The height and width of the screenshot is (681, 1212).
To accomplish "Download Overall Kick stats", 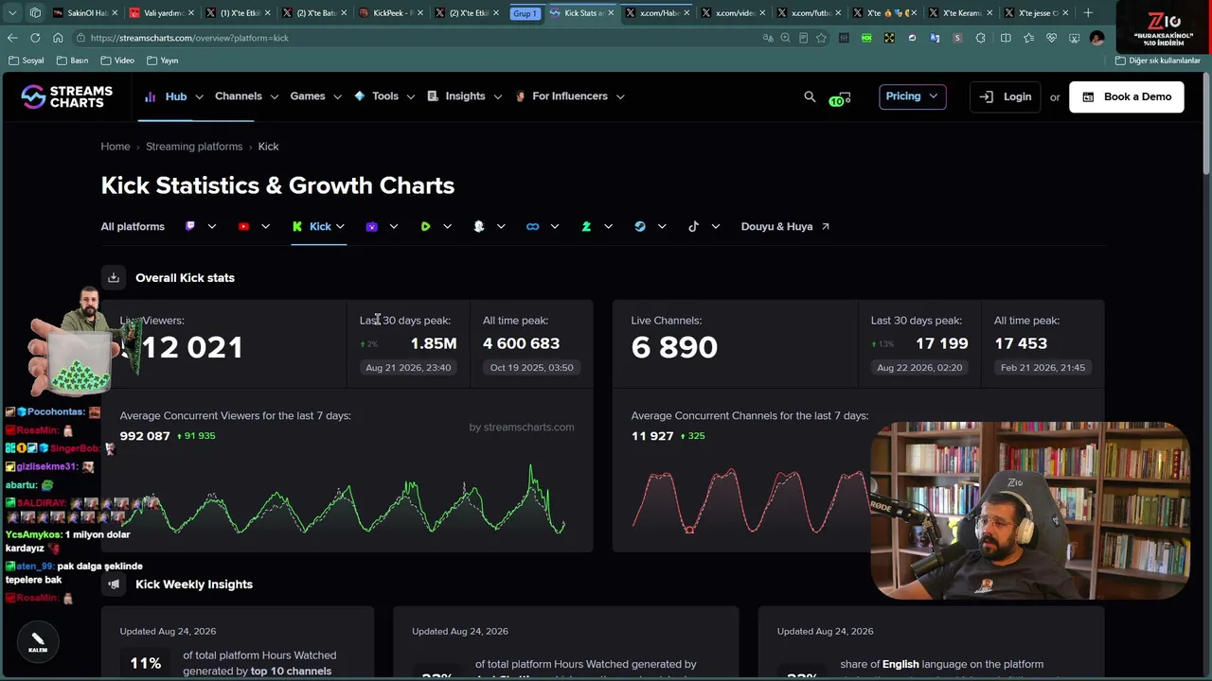I will [x=114, y=277].
